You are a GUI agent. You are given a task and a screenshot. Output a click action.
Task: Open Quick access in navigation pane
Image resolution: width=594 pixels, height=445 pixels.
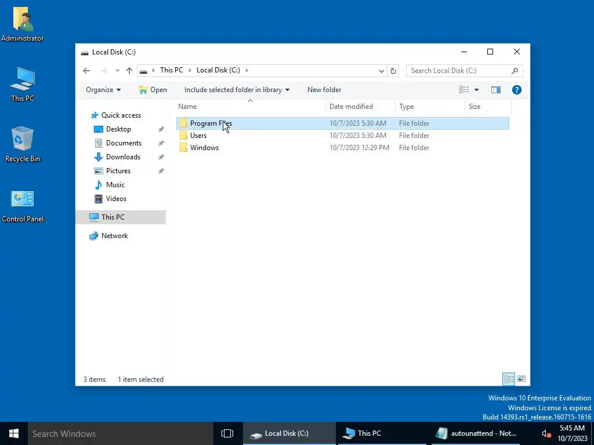click(x=121, y=115)
